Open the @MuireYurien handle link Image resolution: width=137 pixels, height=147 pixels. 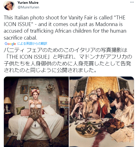[x=28, y=7]
